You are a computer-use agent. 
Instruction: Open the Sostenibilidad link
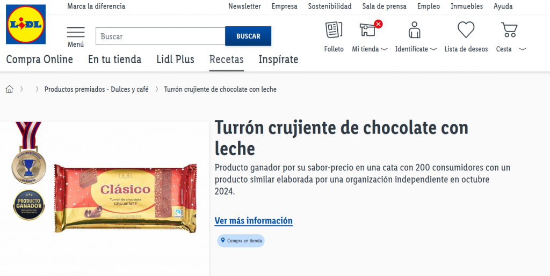(330, 6)
